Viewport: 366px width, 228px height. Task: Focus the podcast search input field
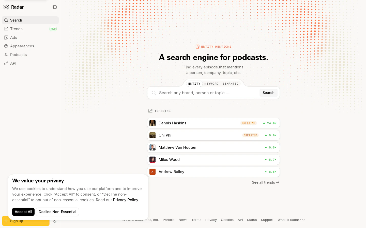pyautogui.click(x=208, y=93)
